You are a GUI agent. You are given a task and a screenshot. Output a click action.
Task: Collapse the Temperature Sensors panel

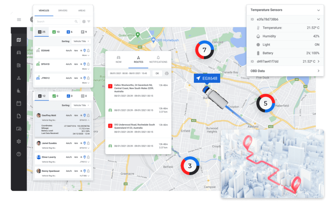(318, 10)
